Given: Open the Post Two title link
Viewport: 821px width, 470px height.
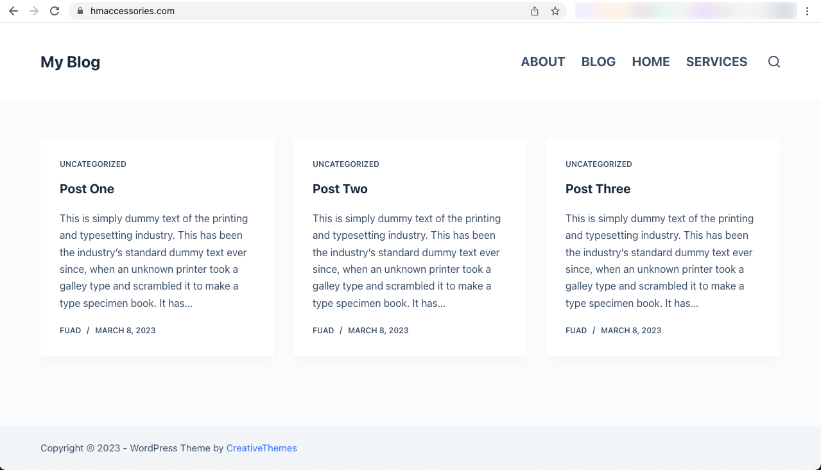Looking at the screenshot, I should [340, 189].
